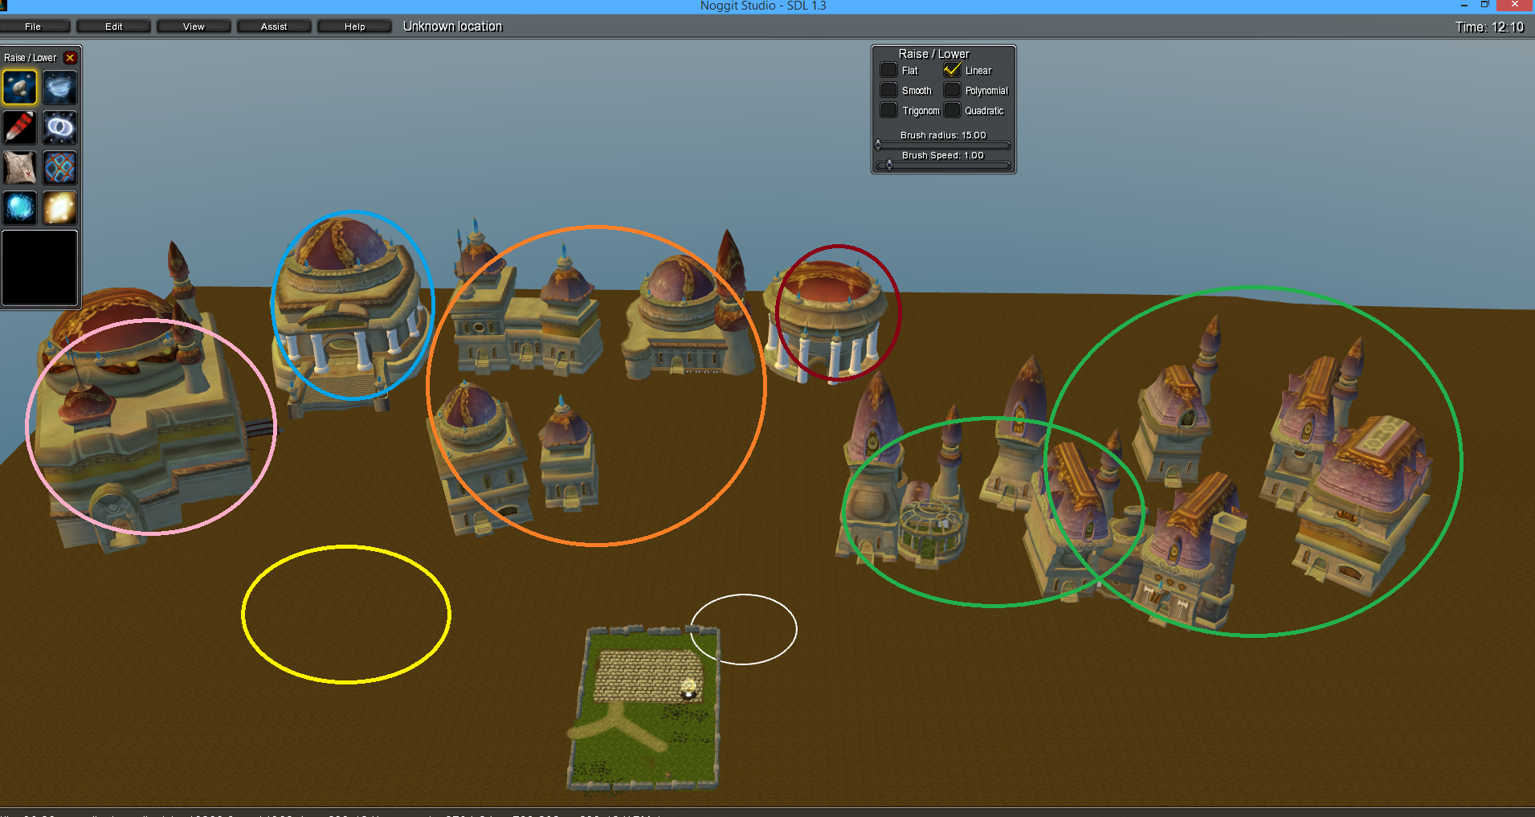Enable the Trigonom brush checkbox

[x=888, y=110]
